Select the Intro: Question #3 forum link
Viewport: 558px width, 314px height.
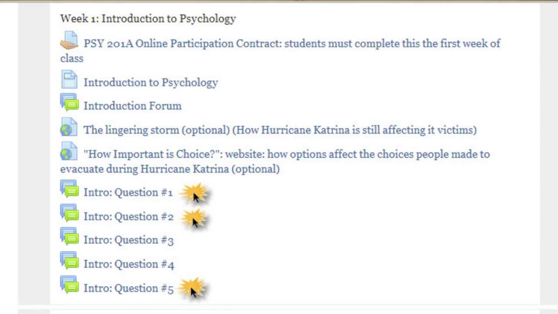pyautogui.click(x=128, y=240)
